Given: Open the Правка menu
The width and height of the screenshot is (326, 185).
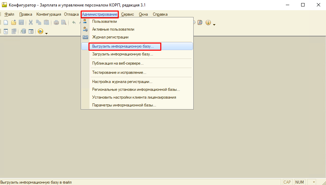Looking at the screenshot, I should (x=26, y=14).
